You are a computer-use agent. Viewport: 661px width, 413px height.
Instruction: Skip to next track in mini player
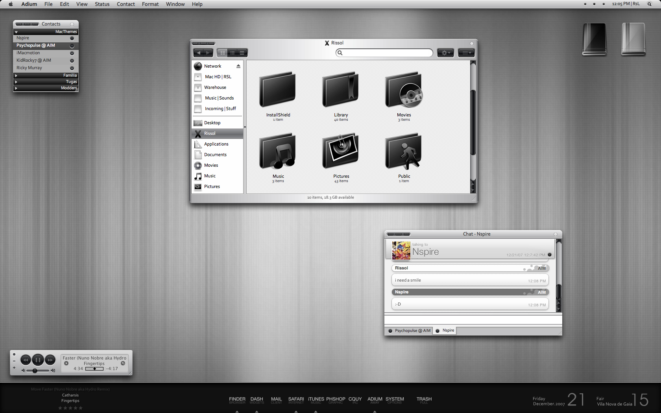(x=50, y=360)
